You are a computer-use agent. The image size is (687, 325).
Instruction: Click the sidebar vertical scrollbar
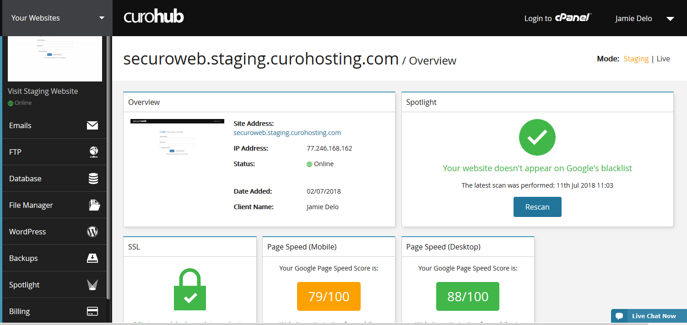[x=108, y=167]
